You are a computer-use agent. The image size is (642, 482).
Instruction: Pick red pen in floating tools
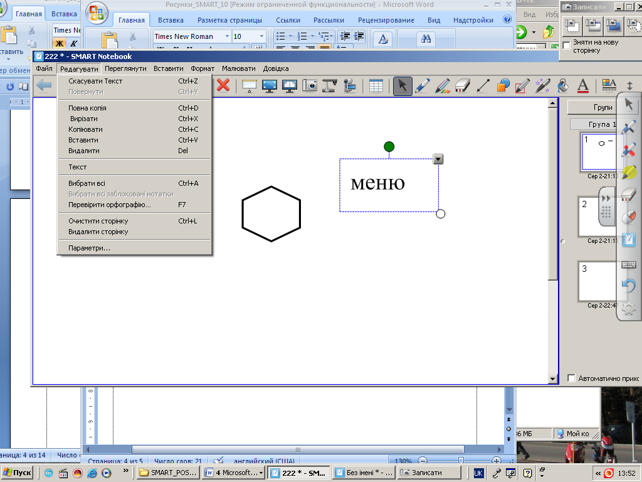629,150
